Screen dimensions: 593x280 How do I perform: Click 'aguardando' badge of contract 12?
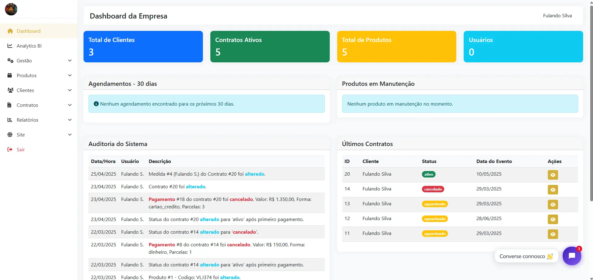(x=435, y=219)
